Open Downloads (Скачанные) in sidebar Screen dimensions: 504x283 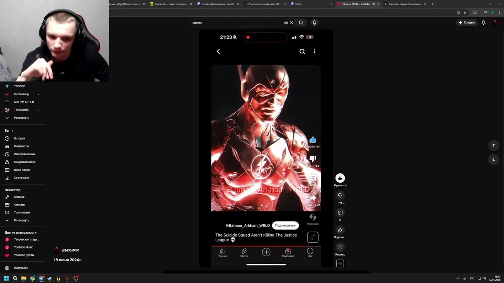point(21,178)
